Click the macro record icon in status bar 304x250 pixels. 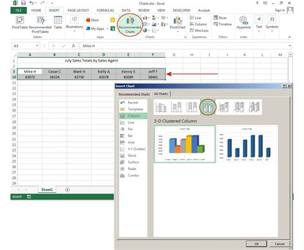coord(29,197)
